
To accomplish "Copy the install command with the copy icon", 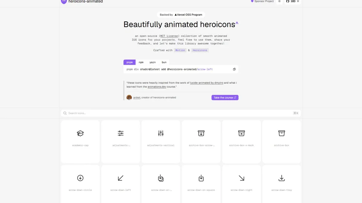I will pos(234,69).
